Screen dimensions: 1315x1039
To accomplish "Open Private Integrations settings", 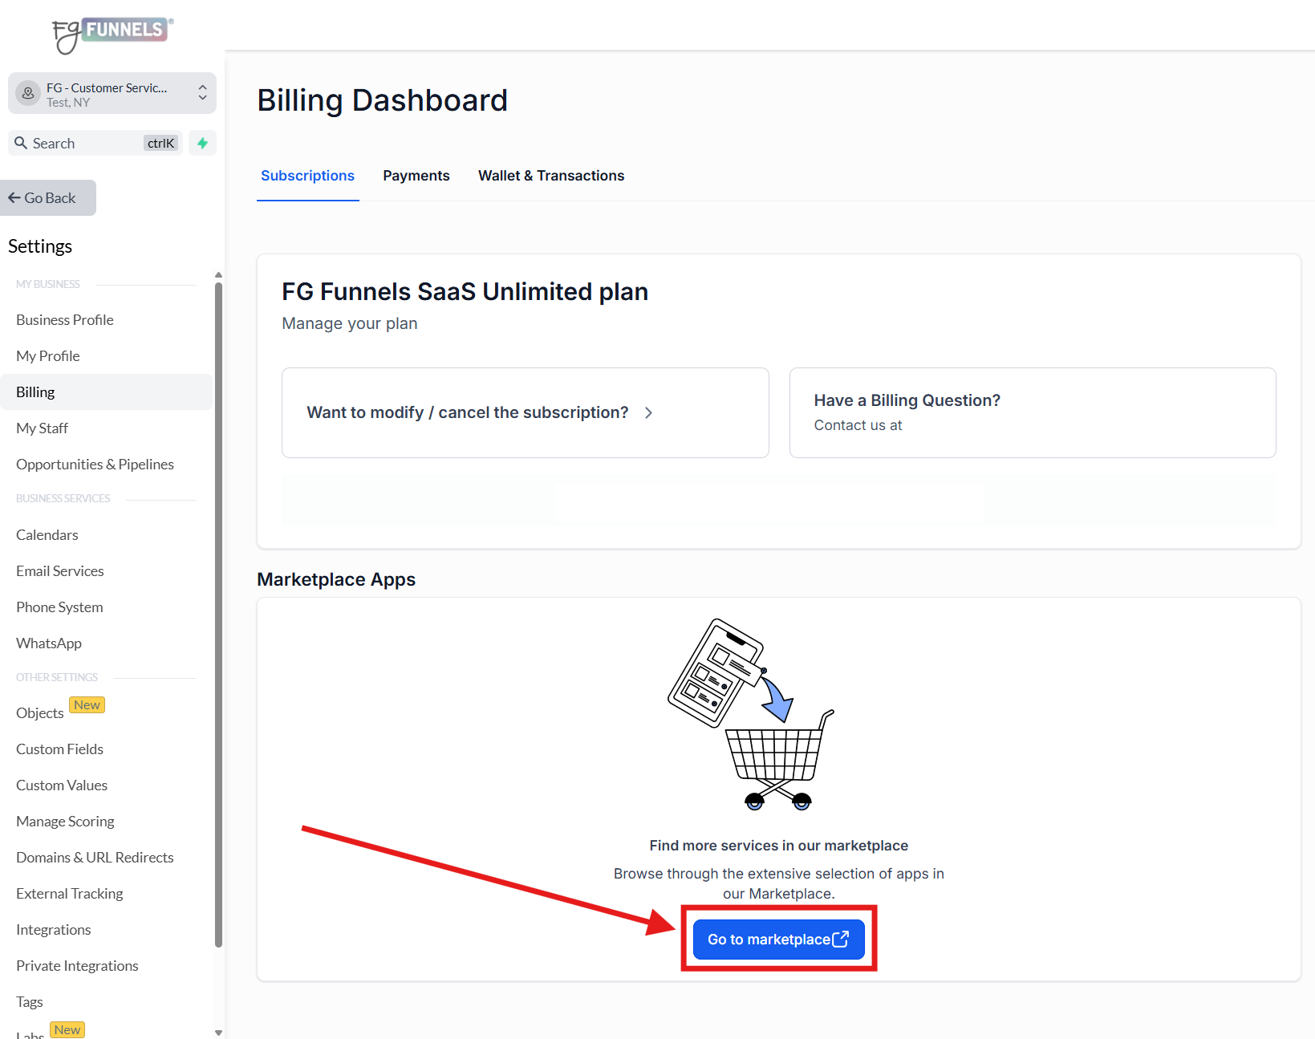I will click(x=77, y=965).
